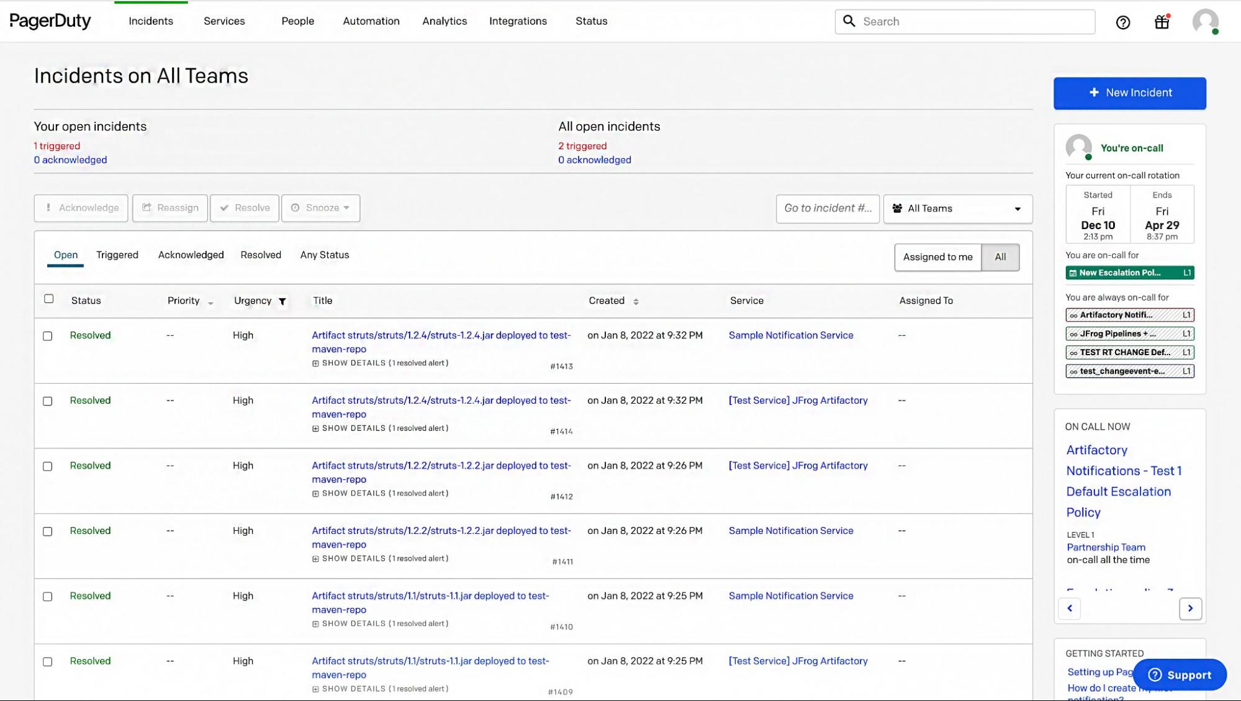The height and width of the screenshot is (701, 1241).
Task: Click the New Incident button
Action: pos(1129,93)
